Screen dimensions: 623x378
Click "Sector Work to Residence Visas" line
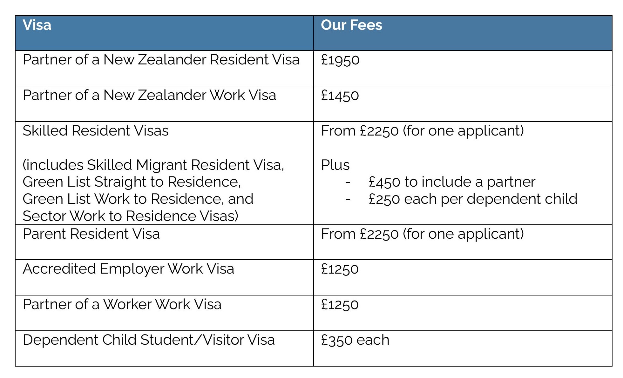(130, 216)
